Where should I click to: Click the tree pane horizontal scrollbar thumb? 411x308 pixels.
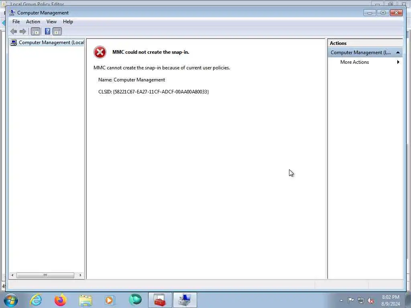[x=45, y=275]
